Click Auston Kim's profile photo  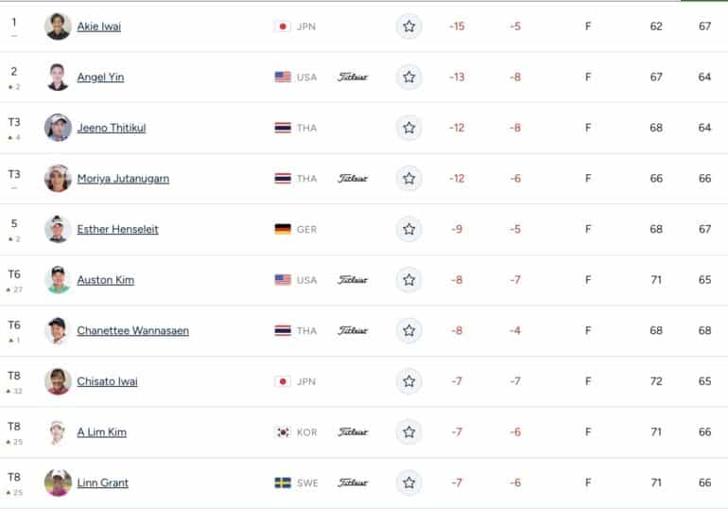point(58,280)
